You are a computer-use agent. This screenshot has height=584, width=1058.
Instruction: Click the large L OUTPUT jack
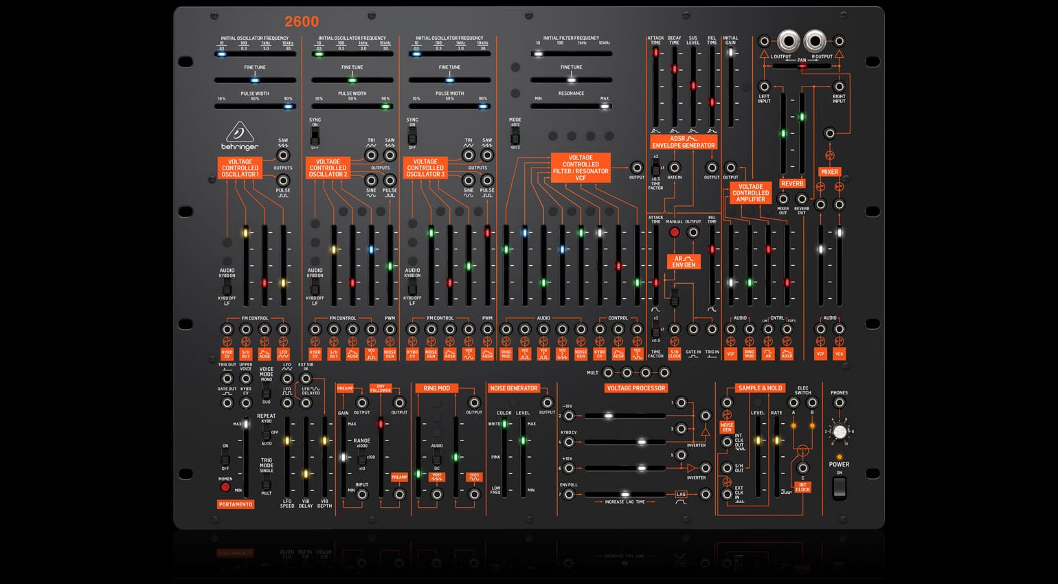pos(789,41)
